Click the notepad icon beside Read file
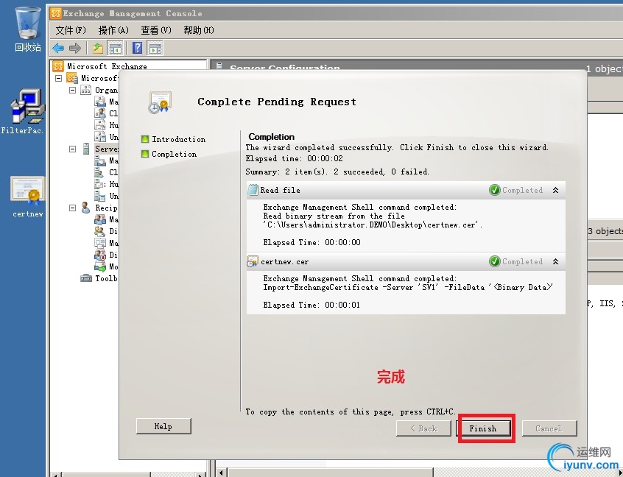 coord(253,190)
